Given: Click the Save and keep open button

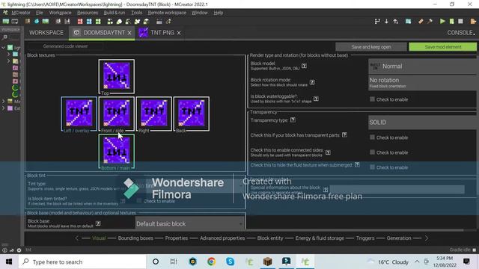Looking at the screenshot, I should coord(371,46).
